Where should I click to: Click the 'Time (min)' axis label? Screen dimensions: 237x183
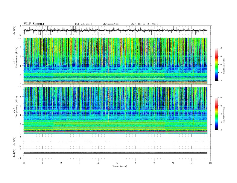(120, 166)
